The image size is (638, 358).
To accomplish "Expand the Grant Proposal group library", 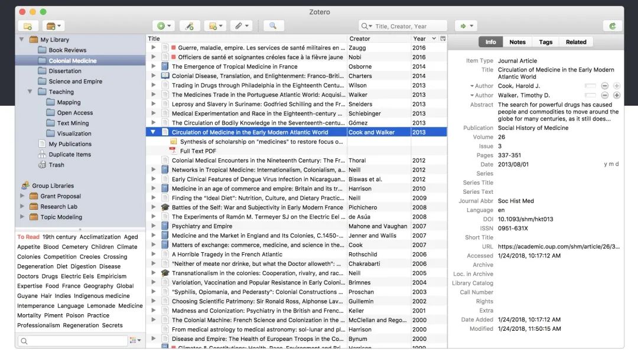I will point(22,196).
